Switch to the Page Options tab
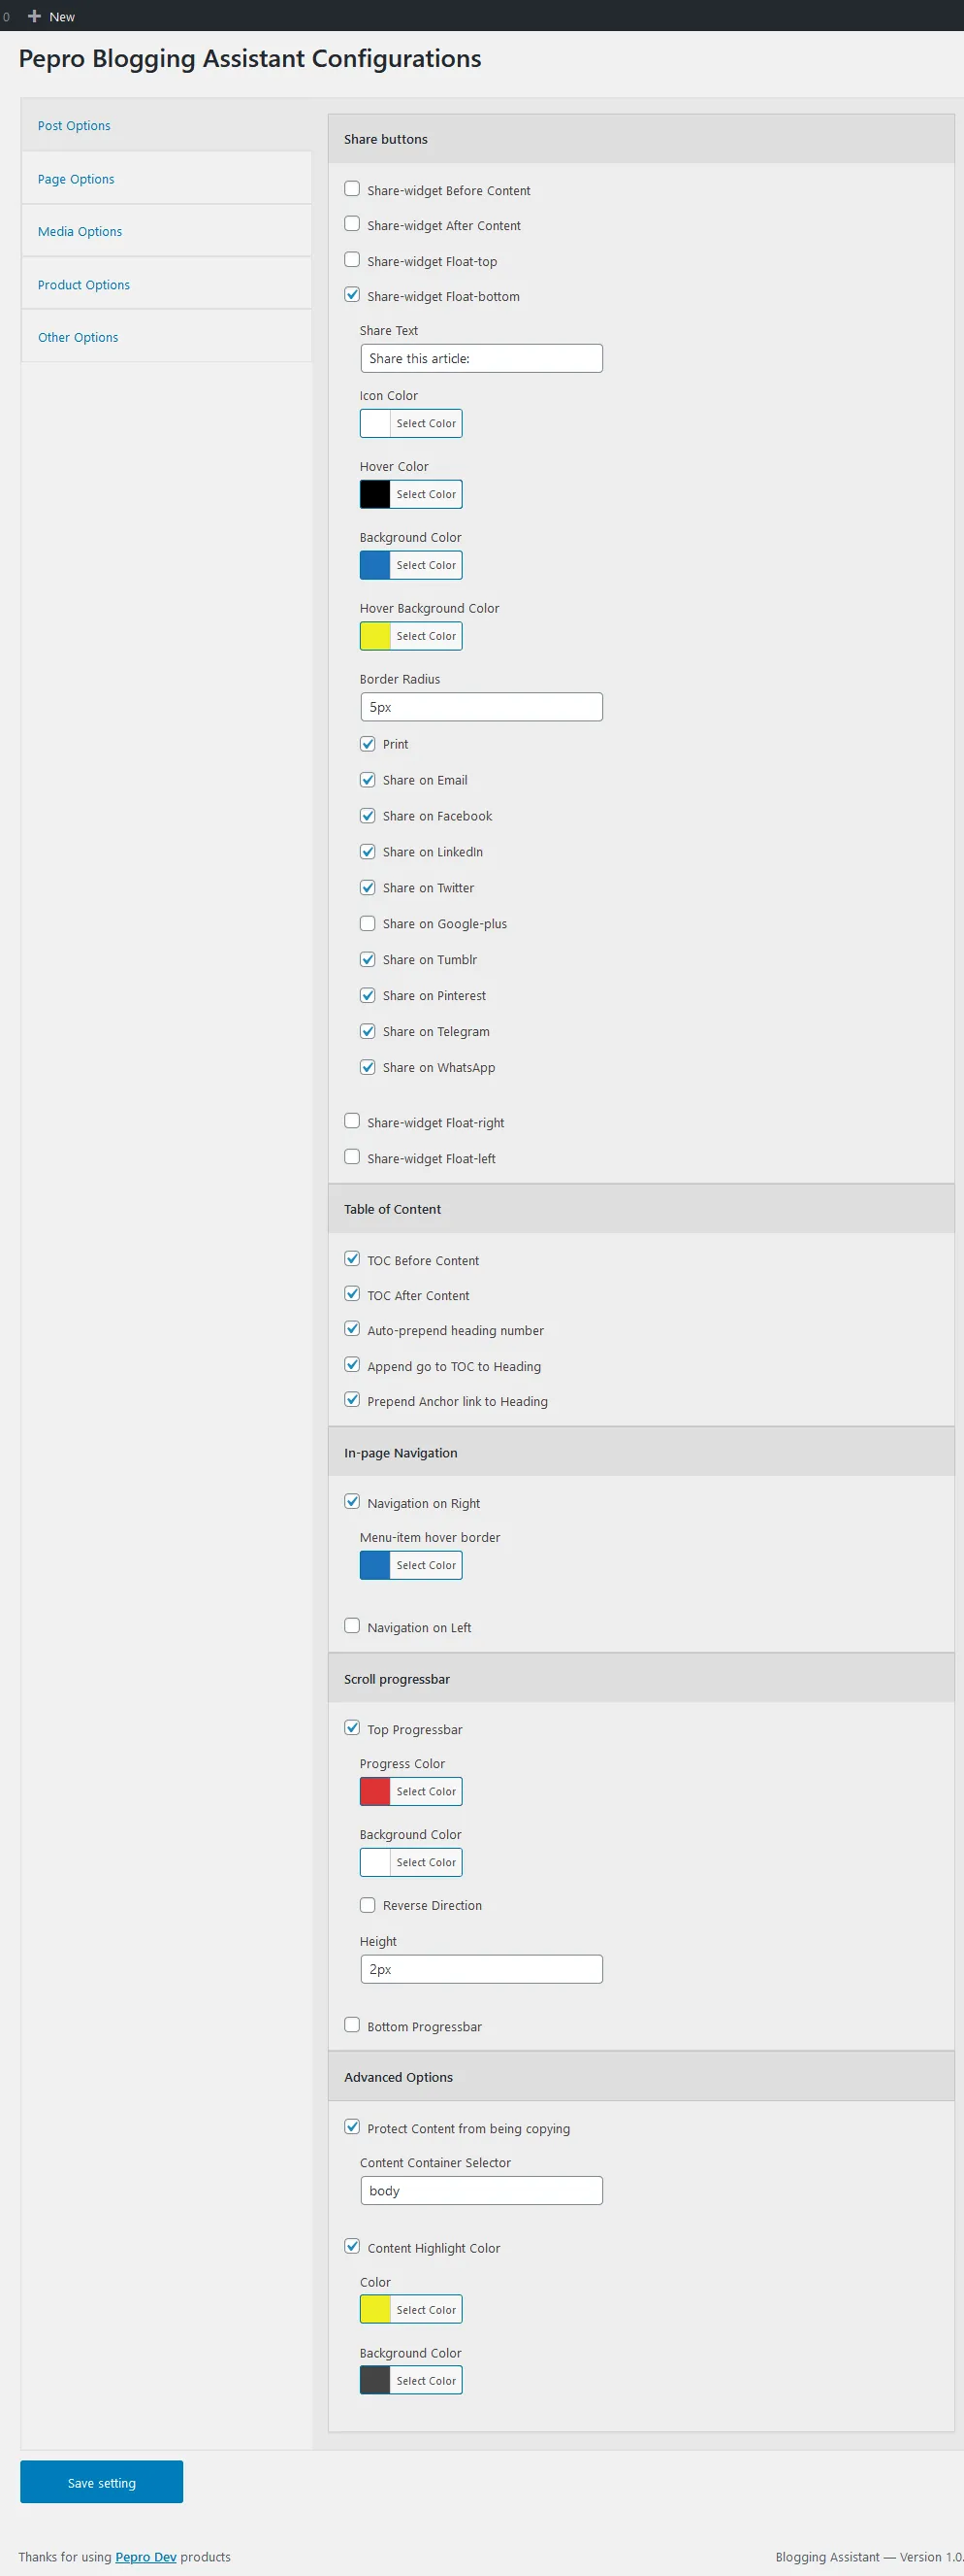 [166, 179]
